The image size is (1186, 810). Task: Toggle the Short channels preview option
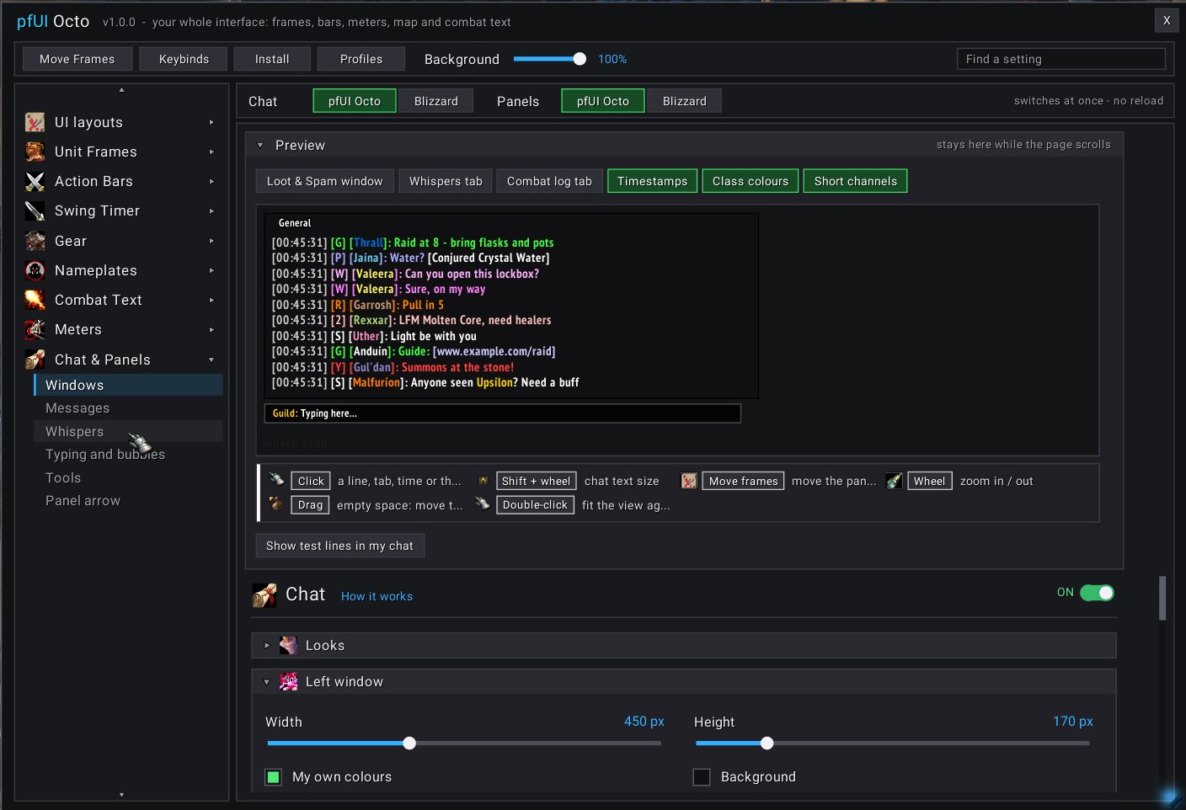tap(856, 181)
